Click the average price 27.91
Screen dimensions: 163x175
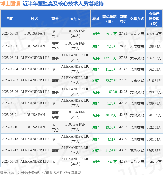tap(123, 34)
